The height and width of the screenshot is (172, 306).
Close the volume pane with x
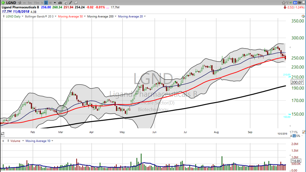pos(3,141)
